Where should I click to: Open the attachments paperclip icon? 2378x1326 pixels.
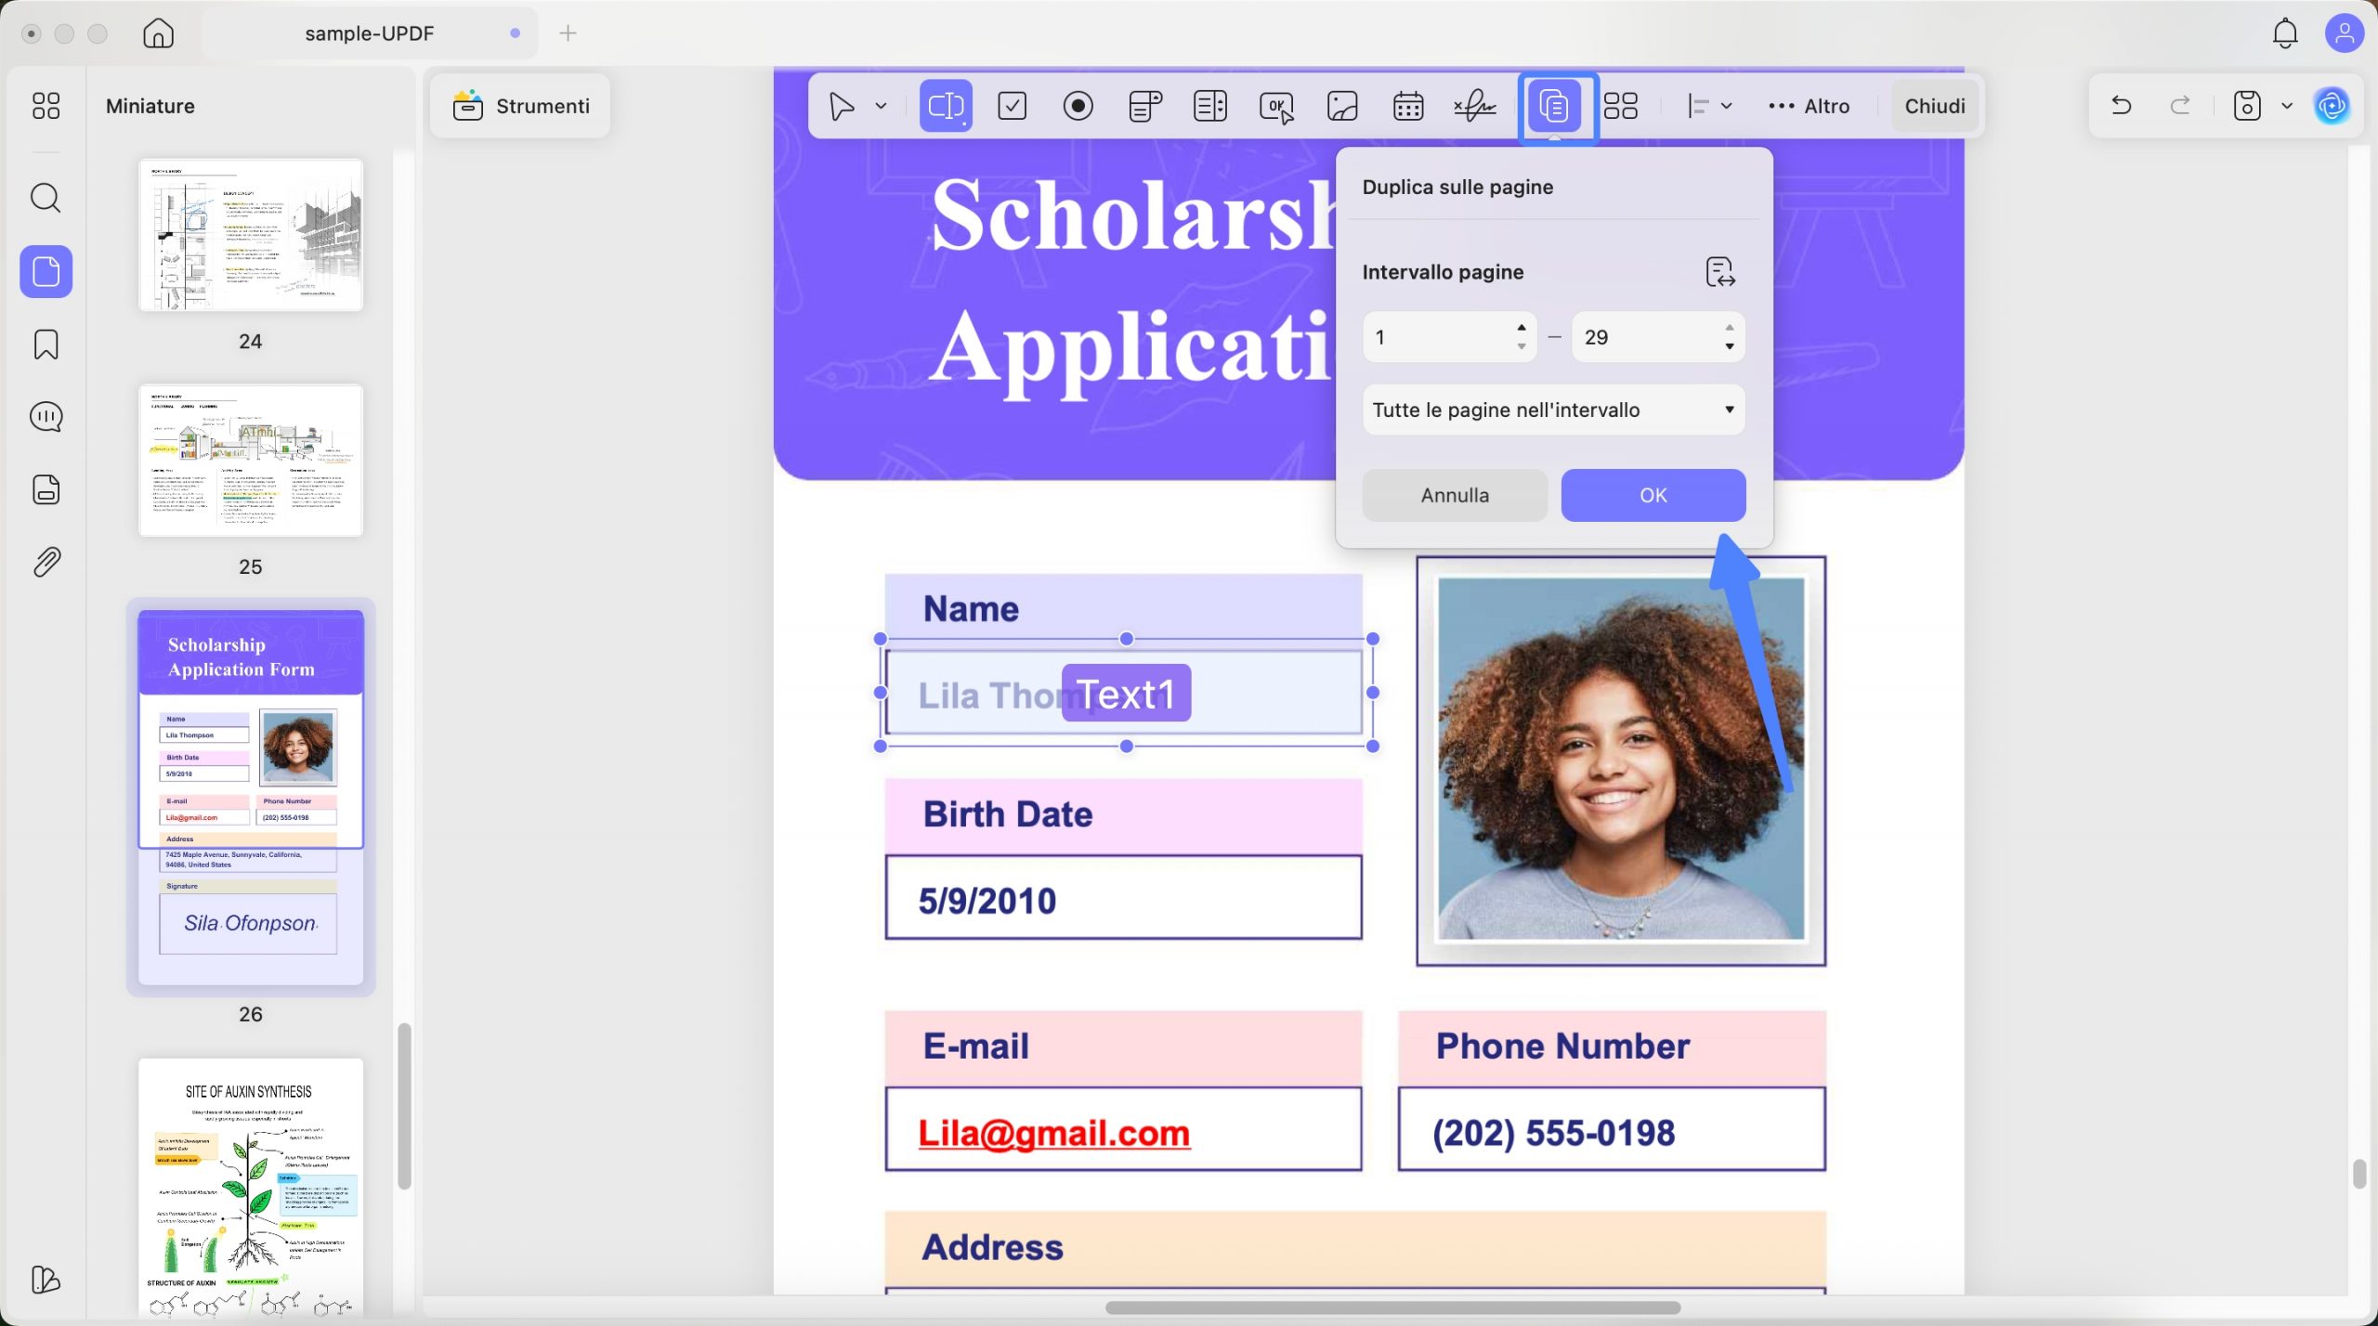46,562
